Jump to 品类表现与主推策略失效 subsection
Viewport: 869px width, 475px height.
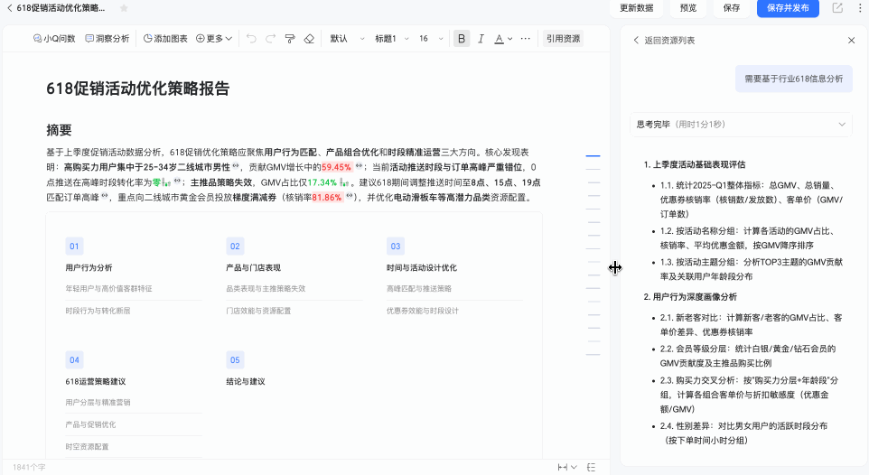tap(266, 289)
